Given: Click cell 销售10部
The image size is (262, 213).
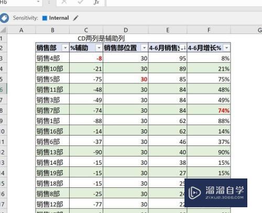Looking at the screenshot, I should click(x=52, y=69).
